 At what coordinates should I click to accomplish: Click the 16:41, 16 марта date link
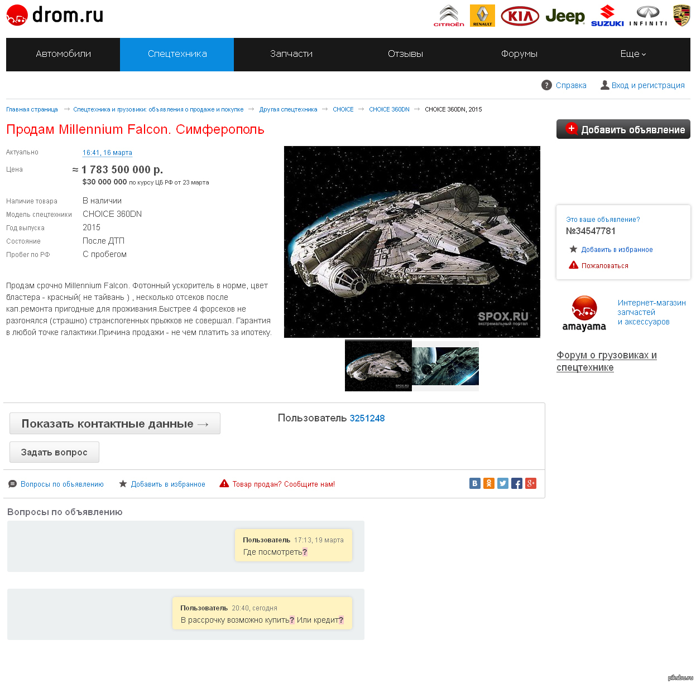coord(107,153)
